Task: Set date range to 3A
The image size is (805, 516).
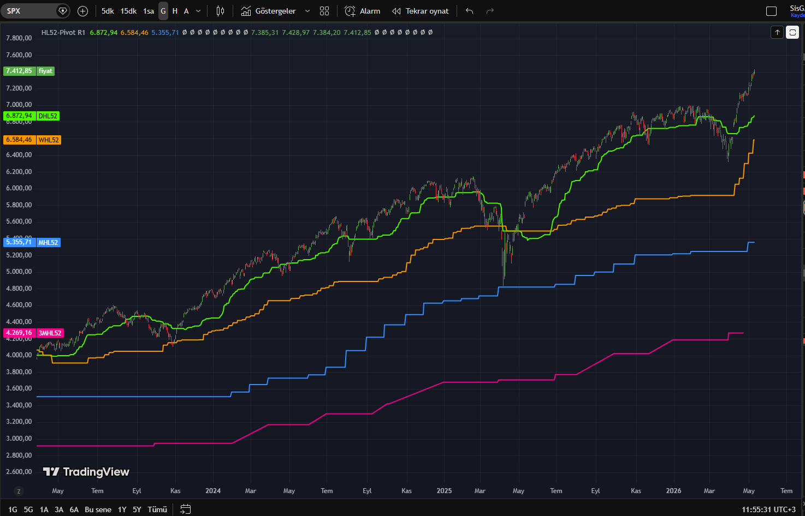Action: (59, 509)
